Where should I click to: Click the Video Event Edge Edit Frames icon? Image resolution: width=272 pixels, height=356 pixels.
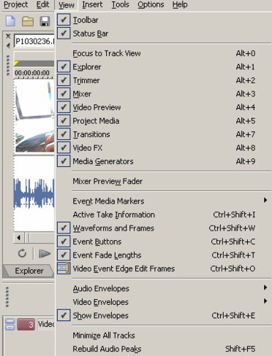64,268
